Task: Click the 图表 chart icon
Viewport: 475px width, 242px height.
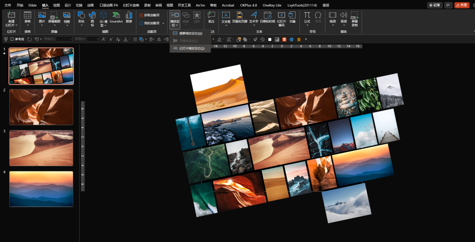Action: (x=129, y=15)
